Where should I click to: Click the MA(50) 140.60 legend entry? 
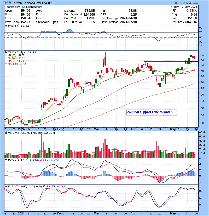[x=15, y=61]
